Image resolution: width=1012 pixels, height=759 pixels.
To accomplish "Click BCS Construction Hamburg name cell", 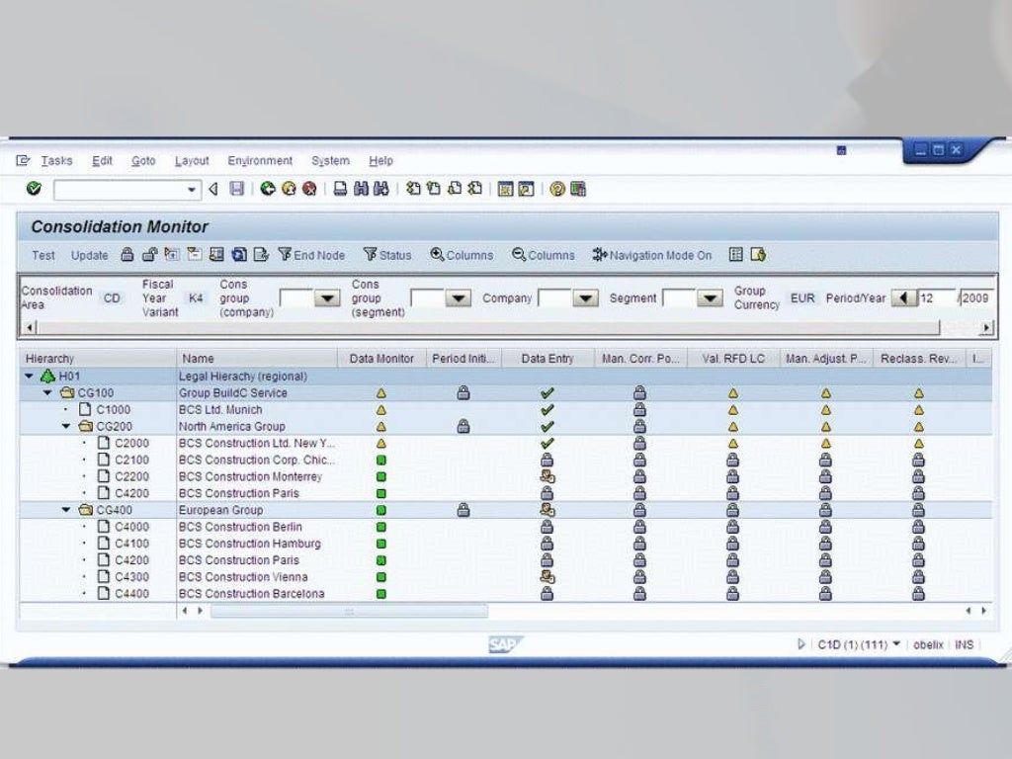I will 256,544.
